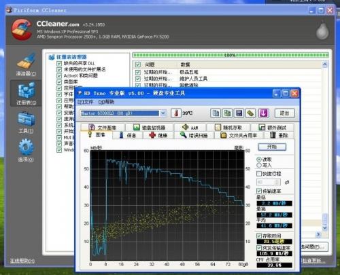Switch to the 健康 tab

[x=158, y=135]
